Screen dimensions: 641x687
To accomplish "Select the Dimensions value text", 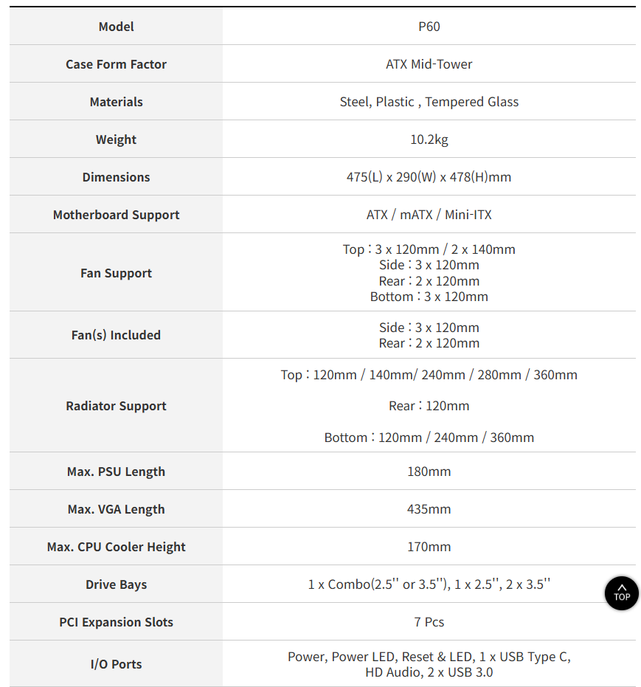I will pos(429,177).
